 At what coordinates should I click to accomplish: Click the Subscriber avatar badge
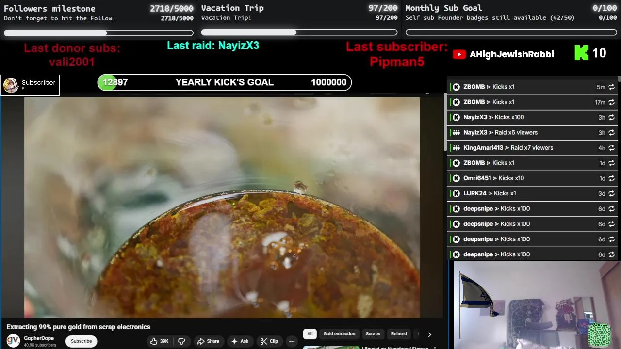point(11,85)
